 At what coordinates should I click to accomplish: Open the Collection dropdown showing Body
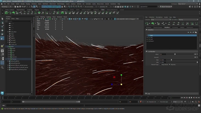pos(160,20)
